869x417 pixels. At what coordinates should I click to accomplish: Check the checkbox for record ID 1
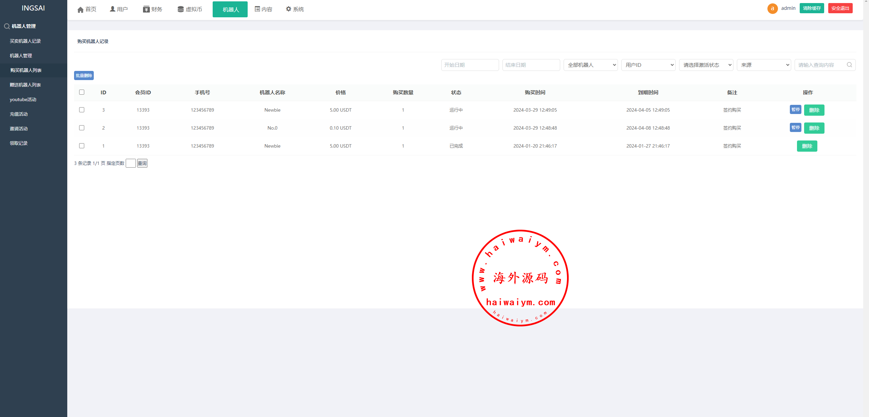(x=82, y=146)
